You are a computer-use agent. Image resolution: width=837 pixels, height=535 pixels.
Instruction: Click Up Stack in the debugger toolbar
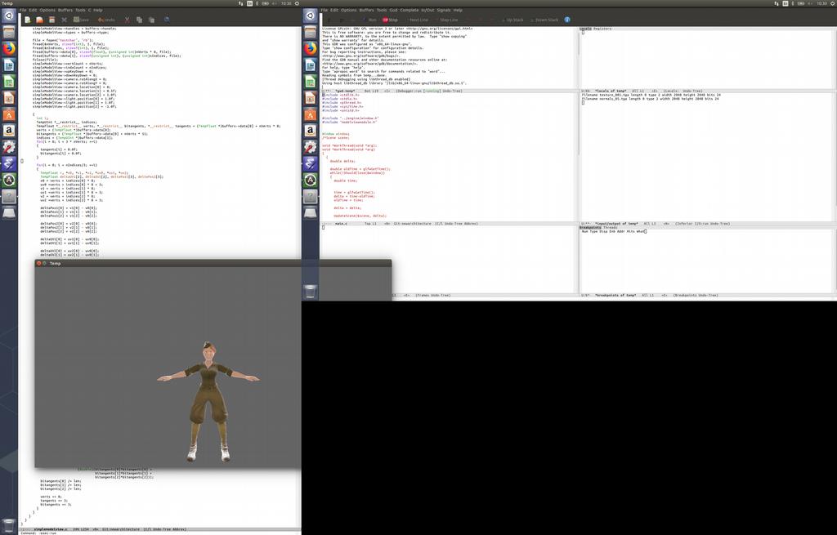click(x=512, y=20)
